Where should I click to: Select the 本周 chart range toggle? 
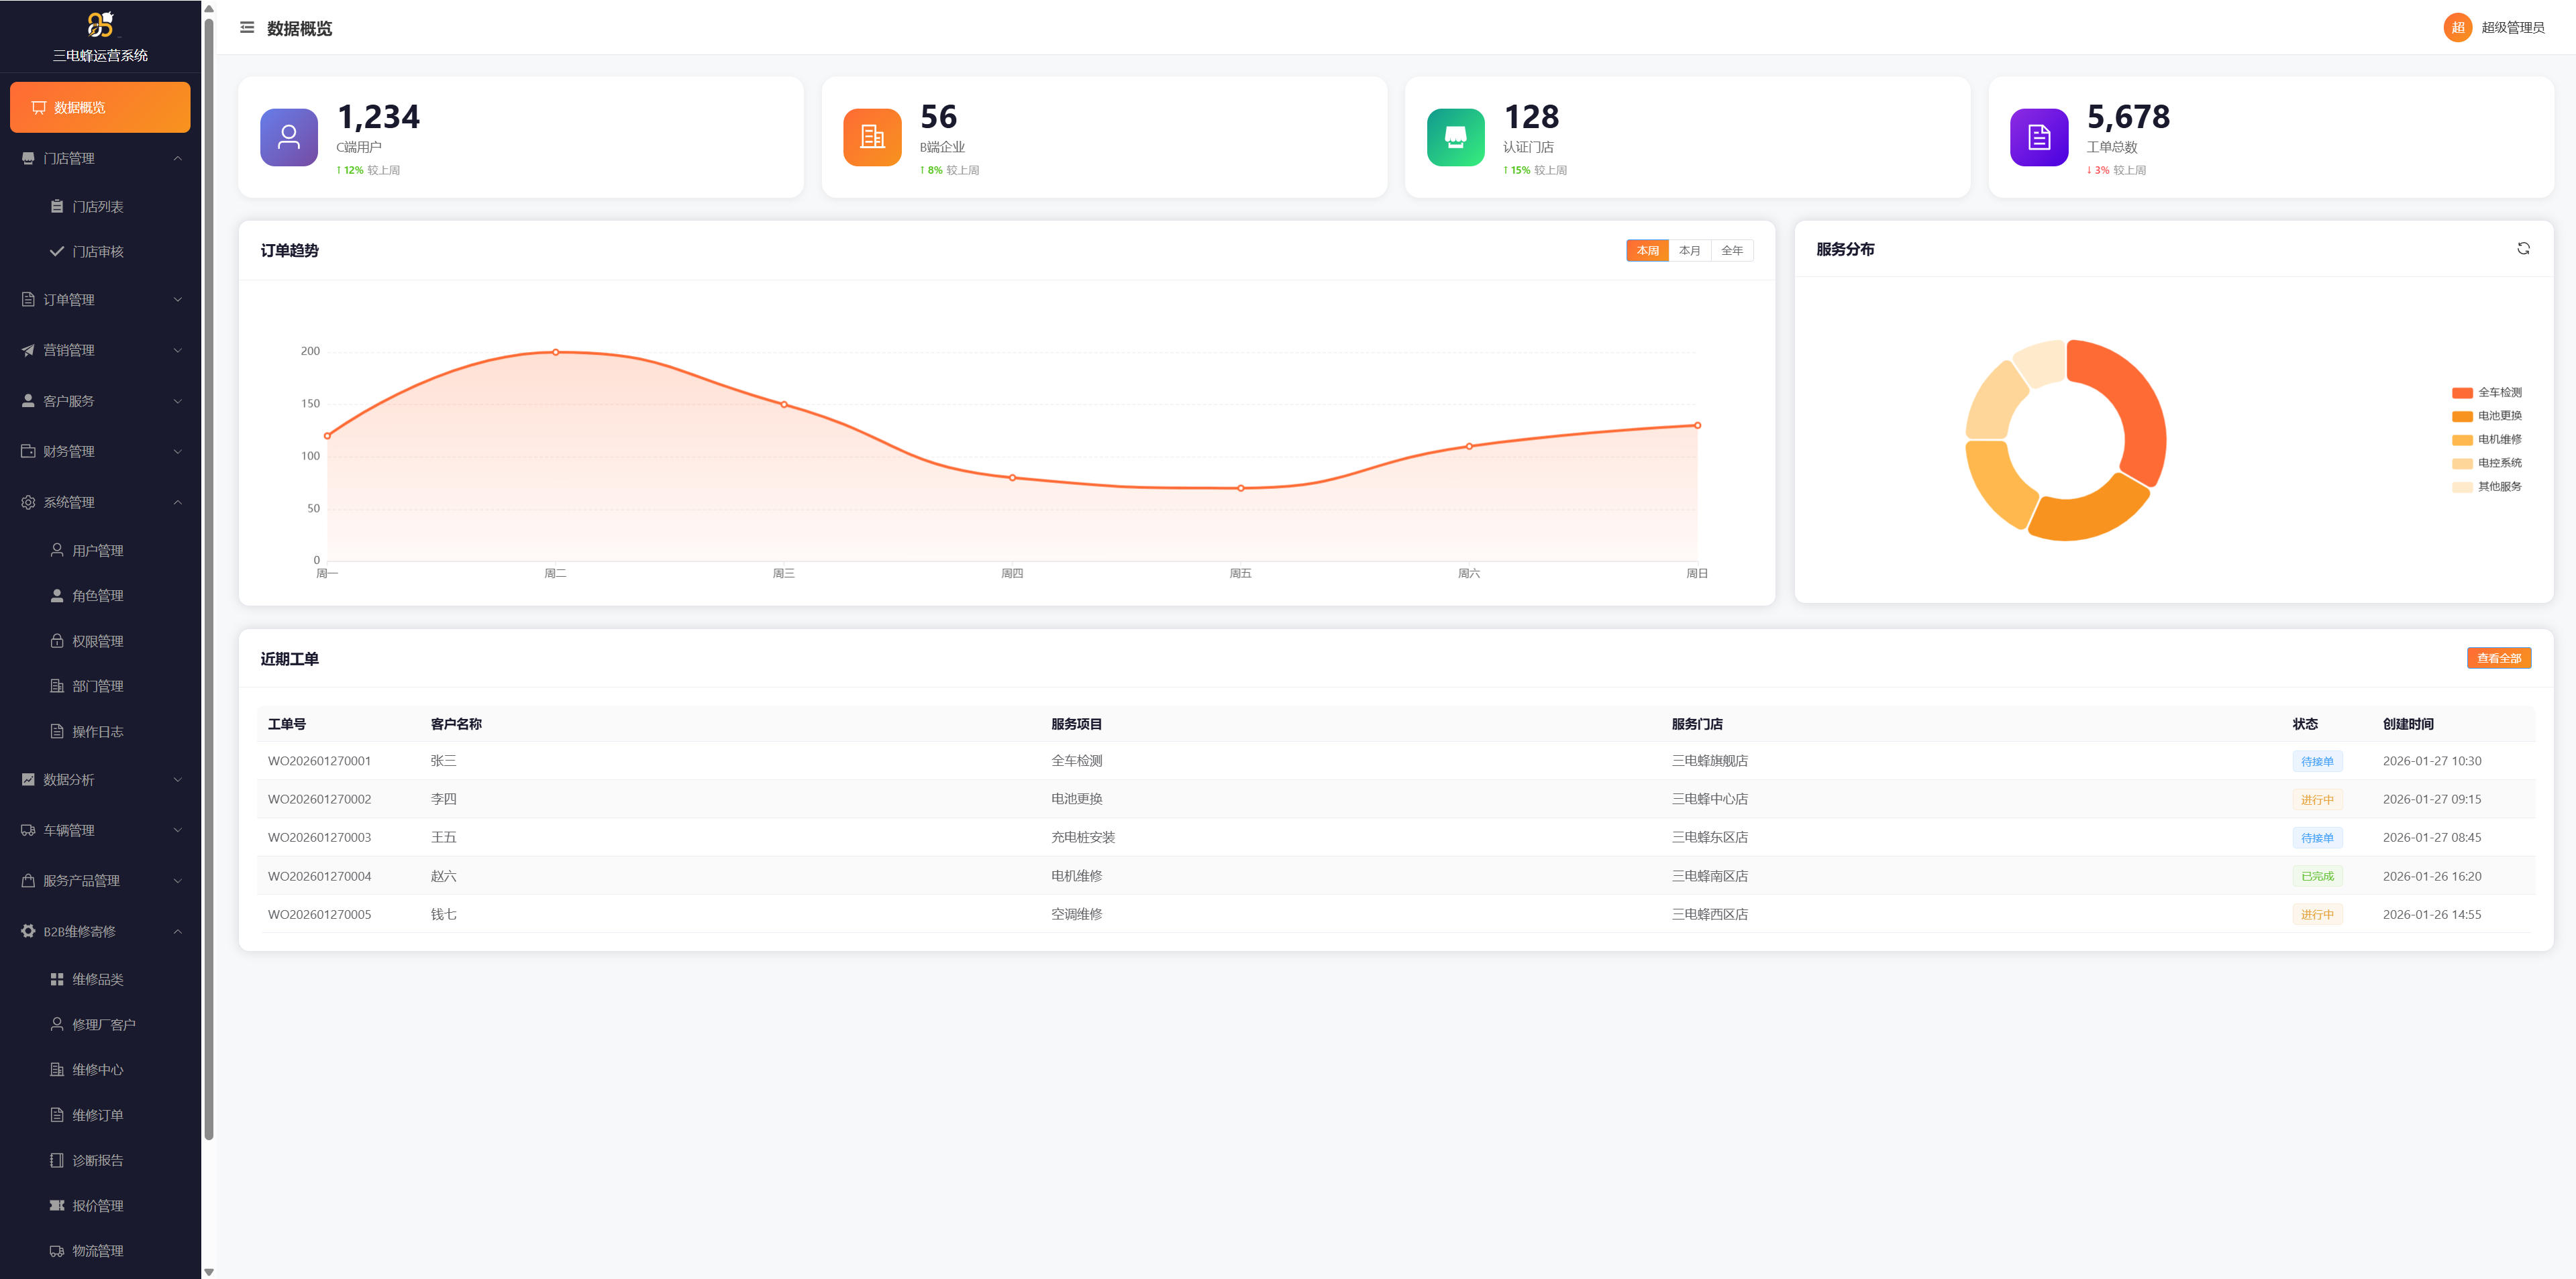coord(1647,251)
